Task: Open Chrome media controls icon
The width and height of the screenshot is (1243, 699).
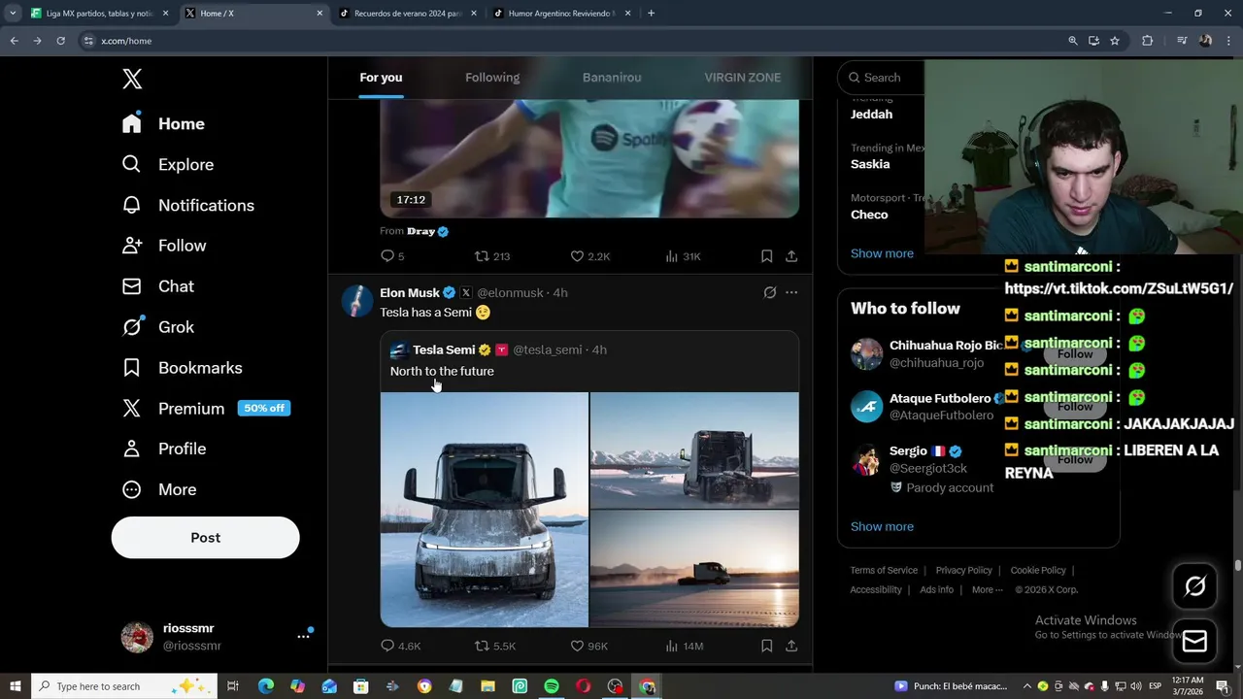Action: tap(1182, 41)
